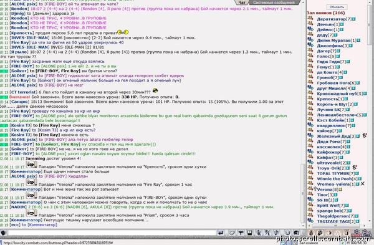Click the crossed swords icon next to Vremea-valera
374x245 pixels.
pos(362,184)
